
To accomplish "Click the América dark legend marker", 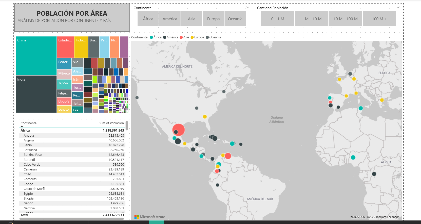I will coord(165,37).
